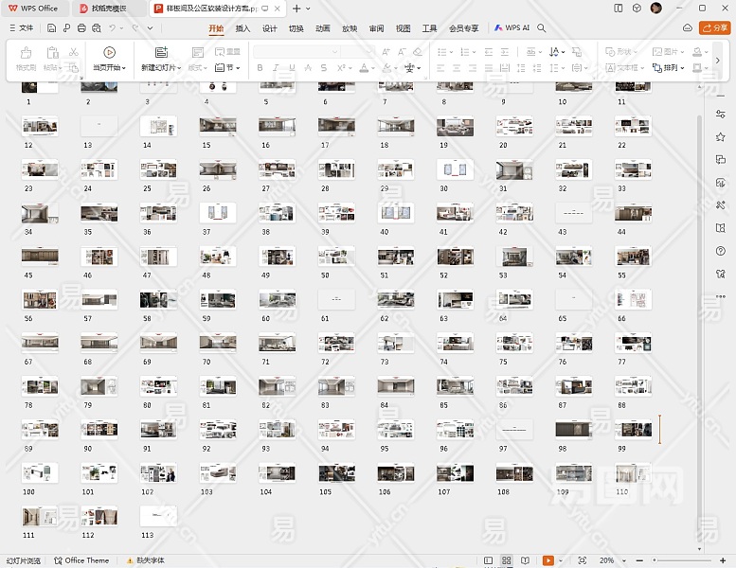Screen dimensions: 736x568
Task: Click the orange Share (分享) button
Action: 714,28
